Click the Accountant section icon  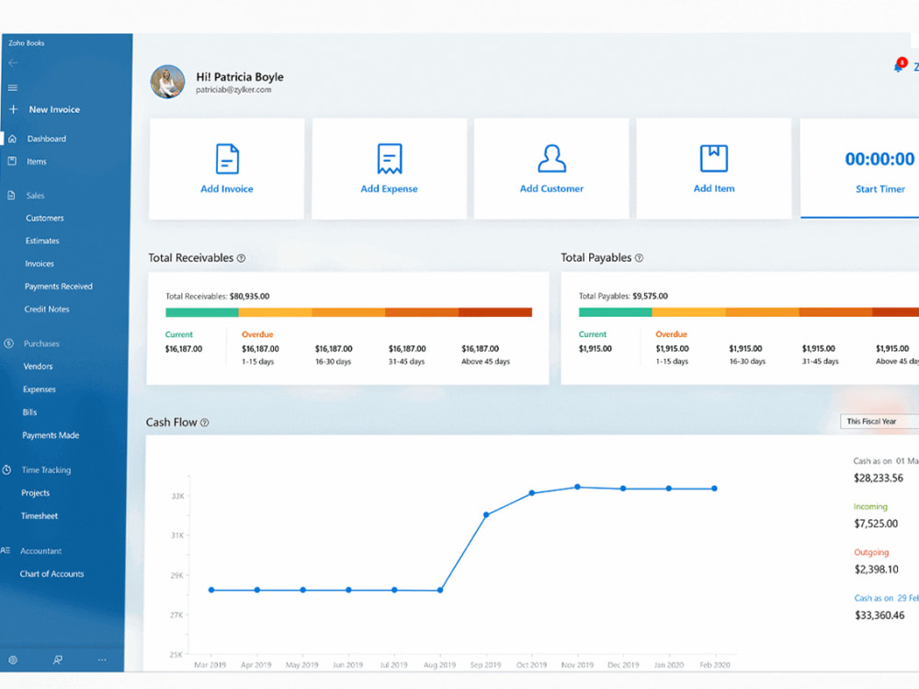pos(6,550)
